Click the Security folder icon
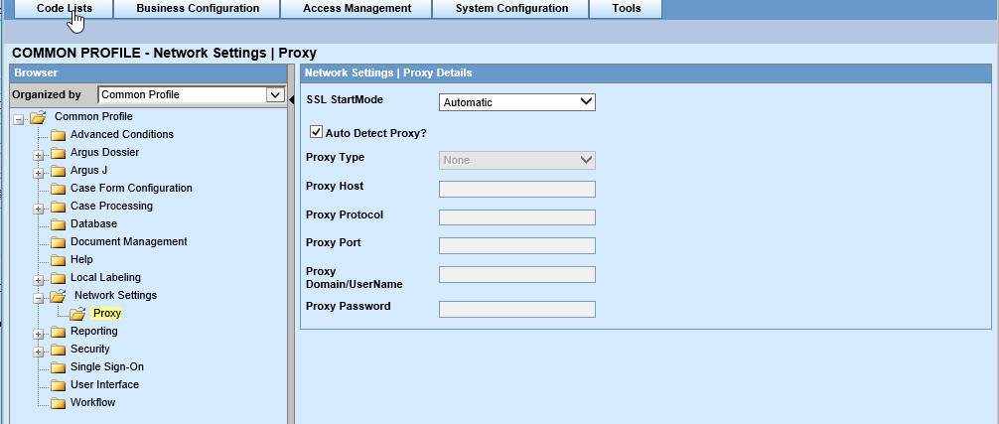999x424 pixels. [x=58, y=350]
